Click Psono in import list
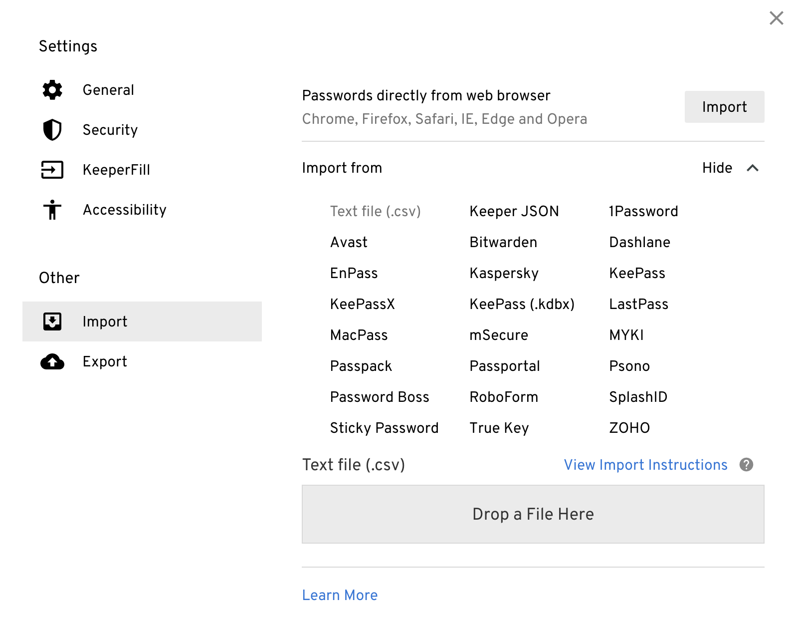This screenshot has width=795, height=626. coord(629,366)
